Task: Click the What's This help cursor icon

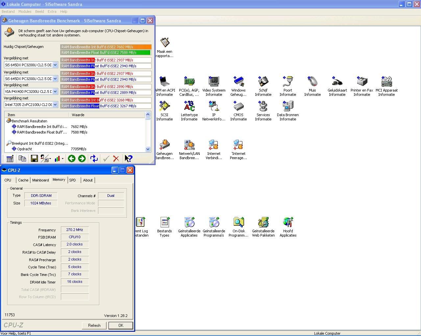Action: pos(128,159)
